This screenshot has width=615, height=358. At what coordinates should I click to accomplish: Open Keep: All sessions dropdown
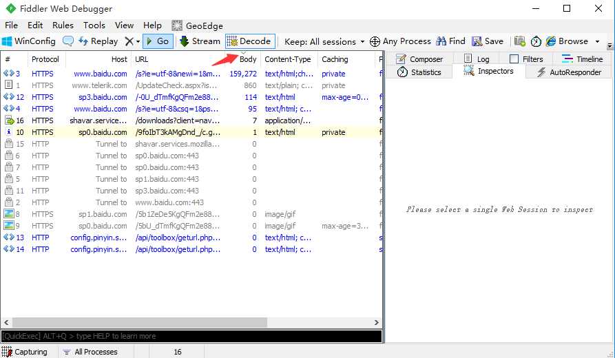click(324, 41)
